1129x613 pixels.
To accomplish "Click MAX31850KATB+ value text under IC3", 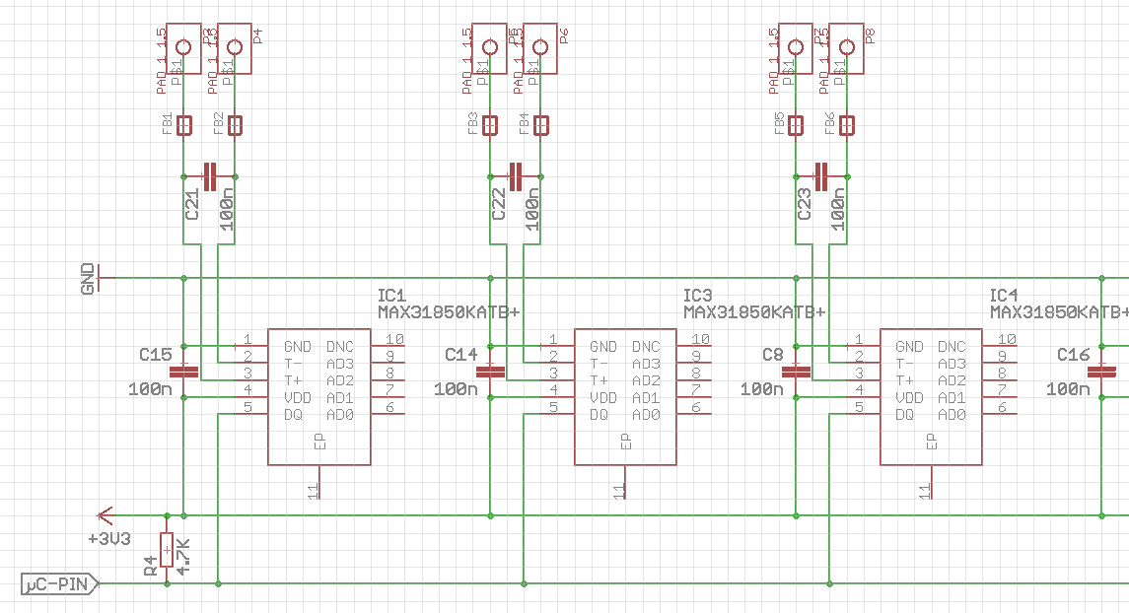I will click(x=754, y=312).
